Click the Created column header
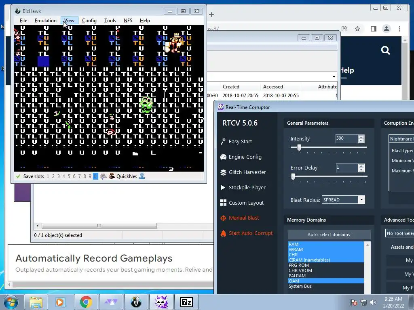 240,87
